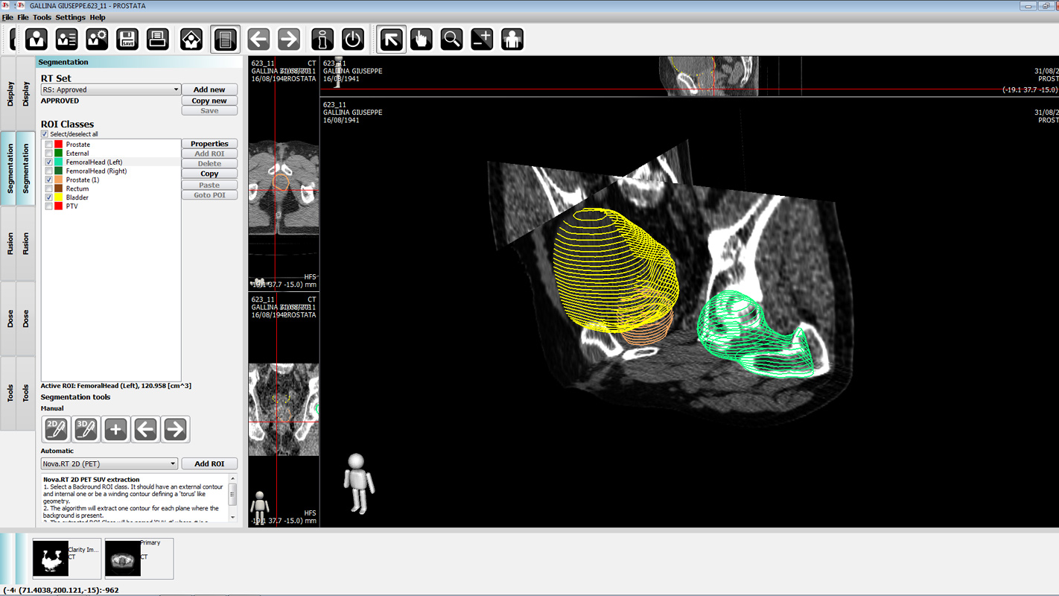Open the patient icon in the toolbar

point(36,39)
